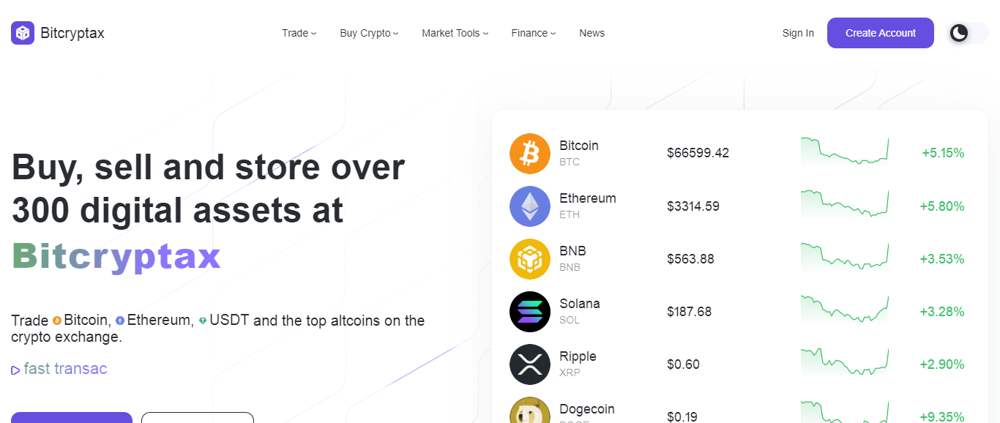Open Solana via its coin icon

click(x=529, y=311)
